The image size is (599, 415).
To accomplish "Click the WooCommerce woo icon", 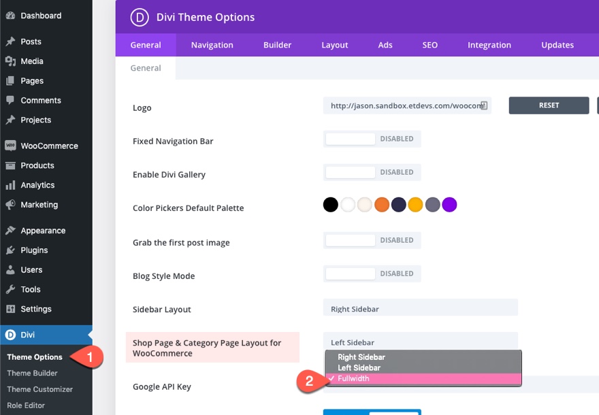I will pyautogui.click(x=10, y=146).
